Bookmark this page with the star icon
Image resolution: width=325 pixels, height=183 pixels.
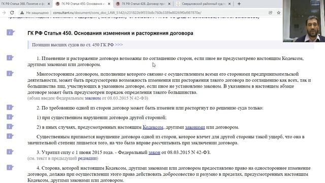(279, 13)
